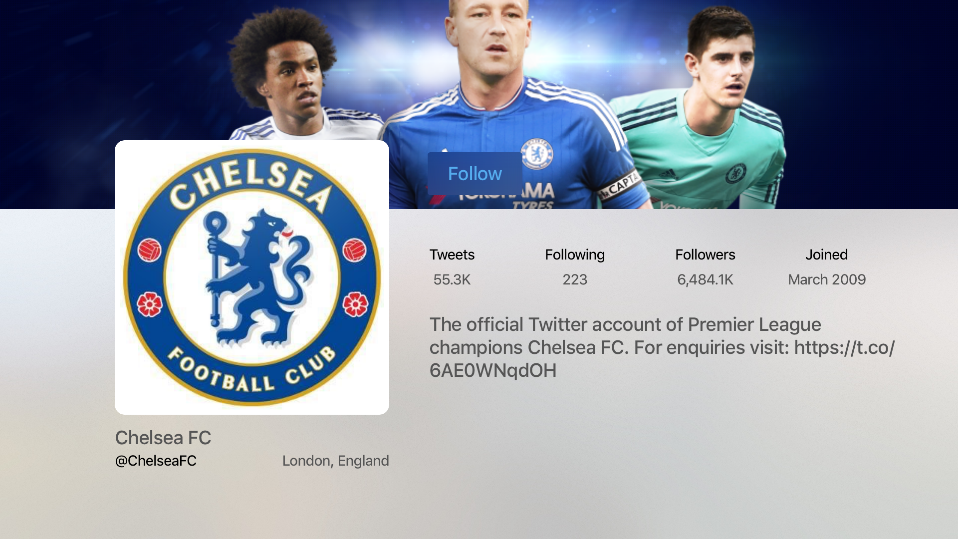This screenshot has height=539, width=958.
Task: Click the Joined heading
Action: click(x=827, y=255)
